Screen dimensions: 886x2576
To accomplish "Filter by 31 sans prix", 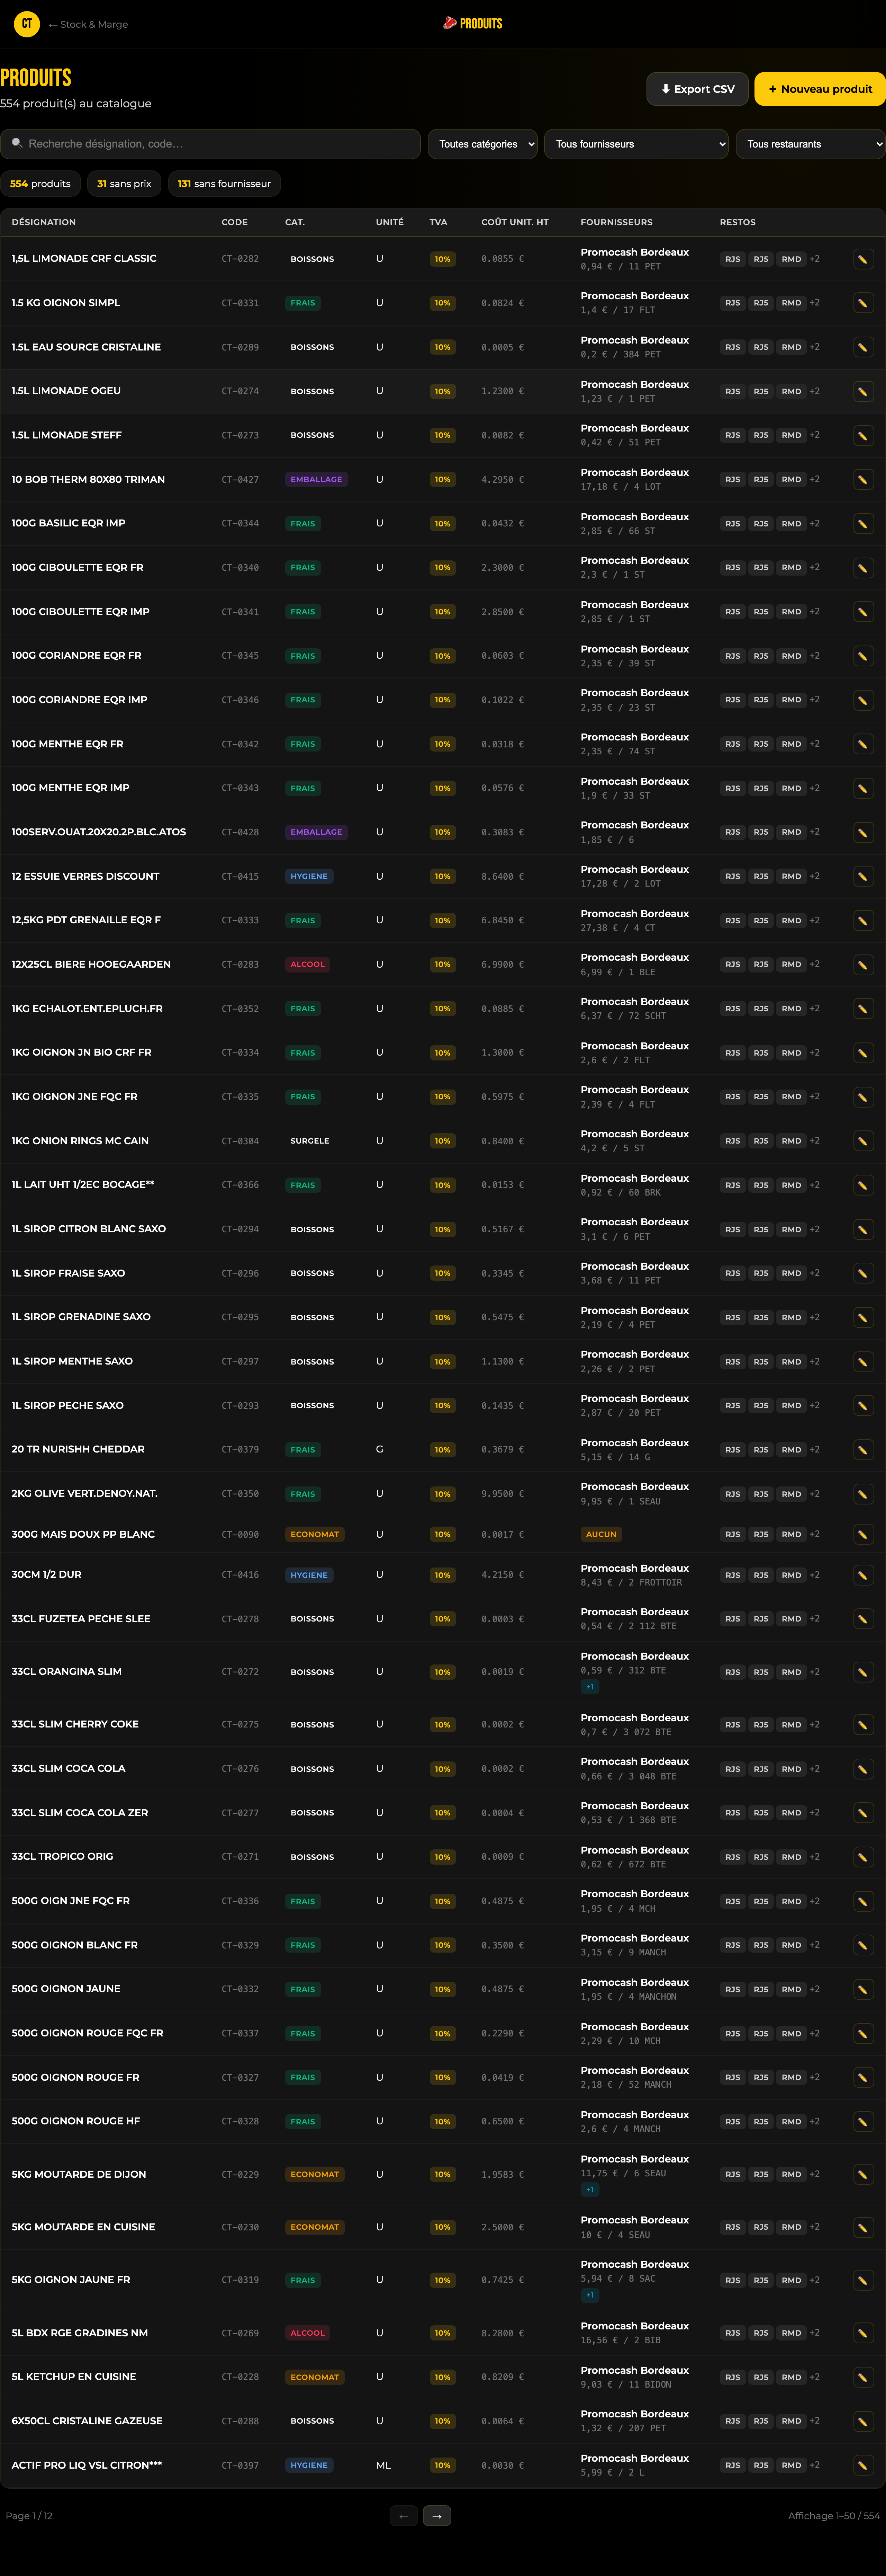I will tap(124, 184).
